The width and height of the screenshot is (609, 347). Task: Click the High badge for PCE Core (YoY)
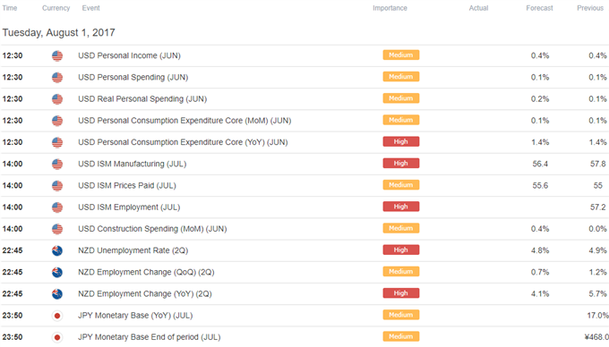pyautogui.click(x=401, y=141)
